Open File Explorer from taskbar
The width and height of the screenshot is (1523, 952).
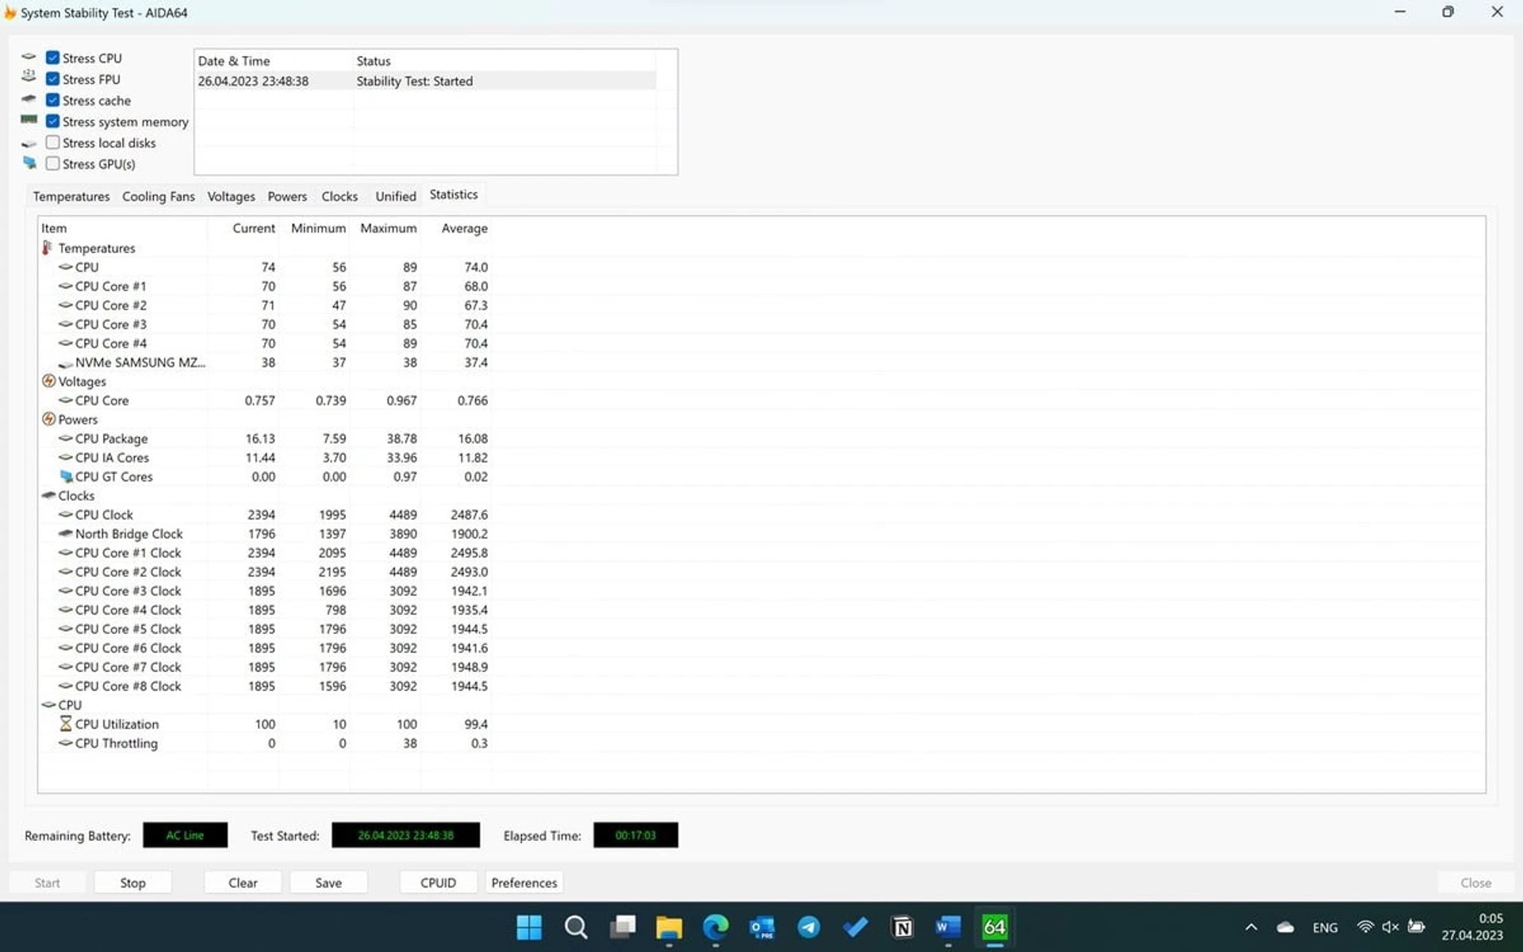click(x=669, y=927)
